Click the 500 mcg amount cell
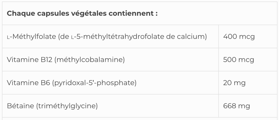 239,60
